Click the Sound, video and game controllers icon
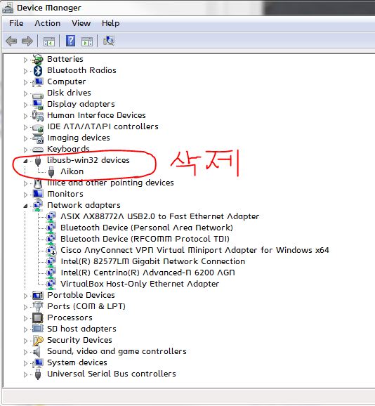Viewport: 375px width, 406px height. click(37, 352)
